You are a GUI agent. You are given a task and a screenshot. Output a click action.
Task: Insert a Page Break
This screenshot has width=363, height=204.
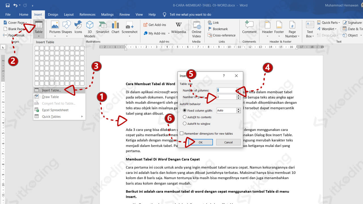(x=14, y=35)
